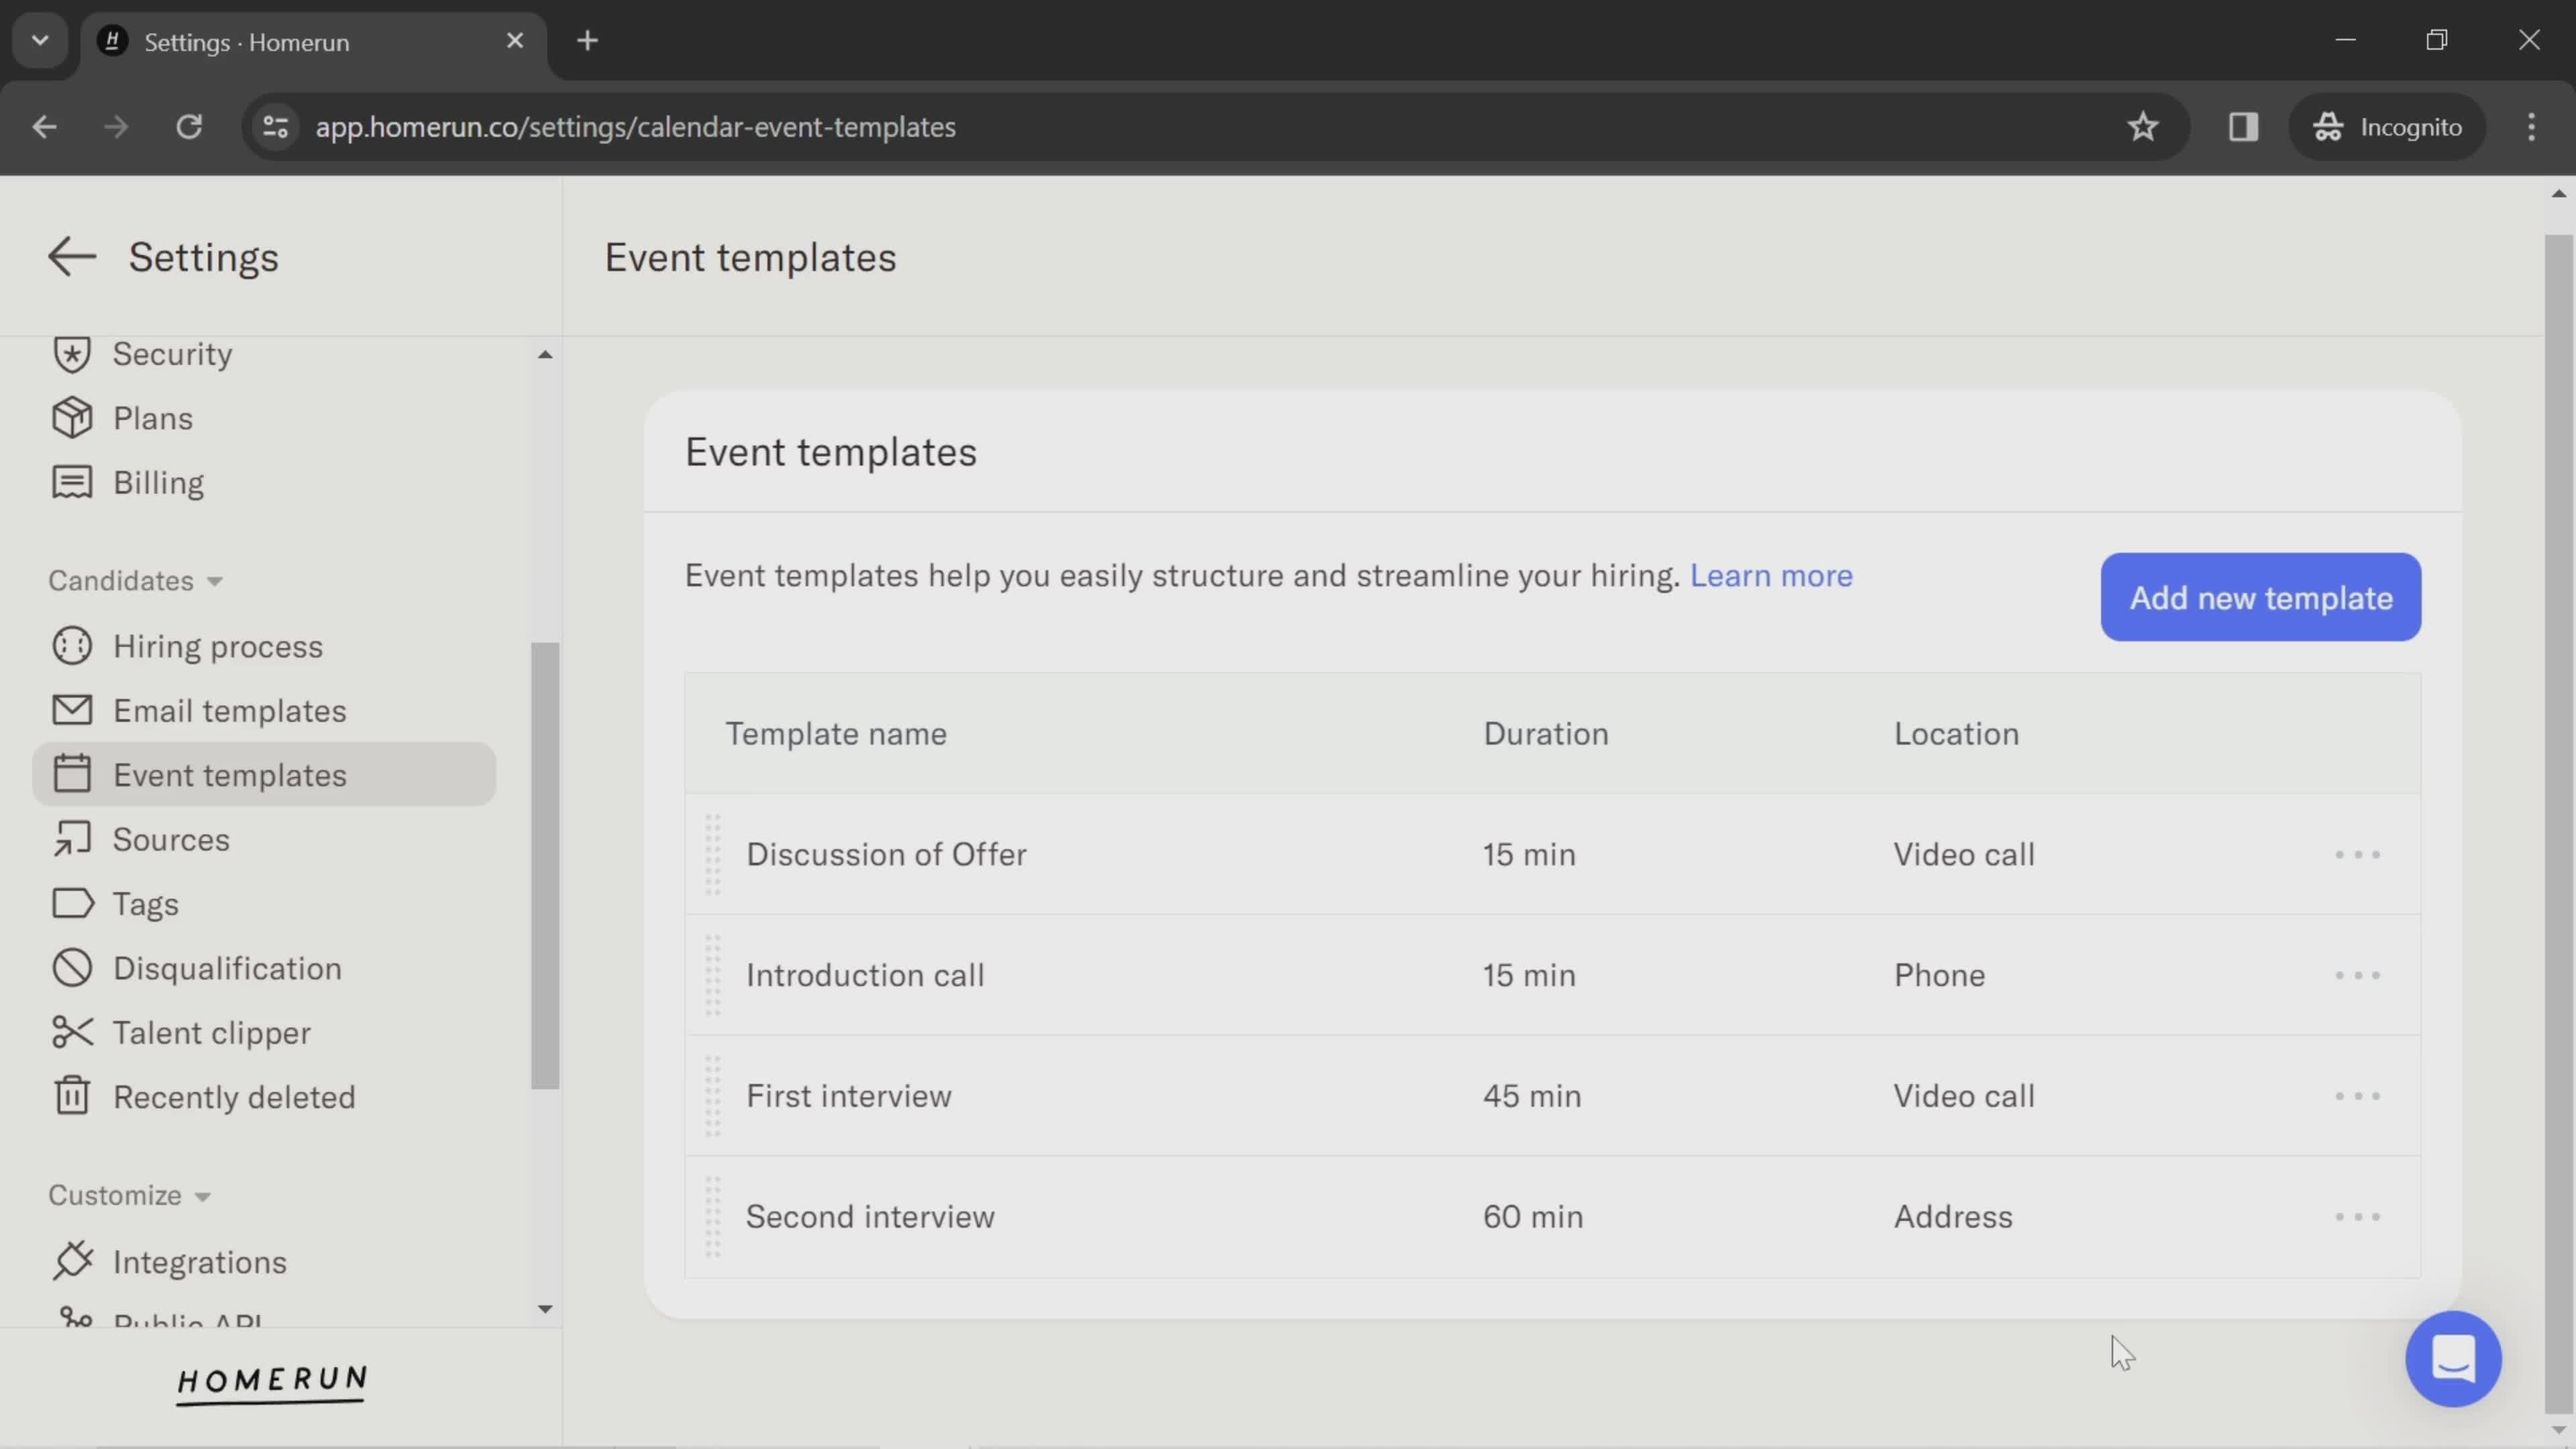Click the Sources sidebar menu item
2576x1449 pixels.
(170, 839)
